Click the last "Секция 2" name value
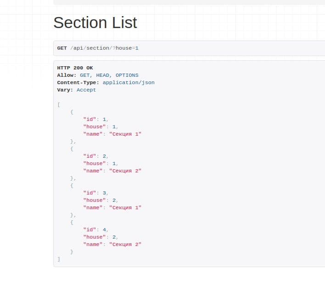Viewport: 325px width, 286px height. [x=125, y=245]
